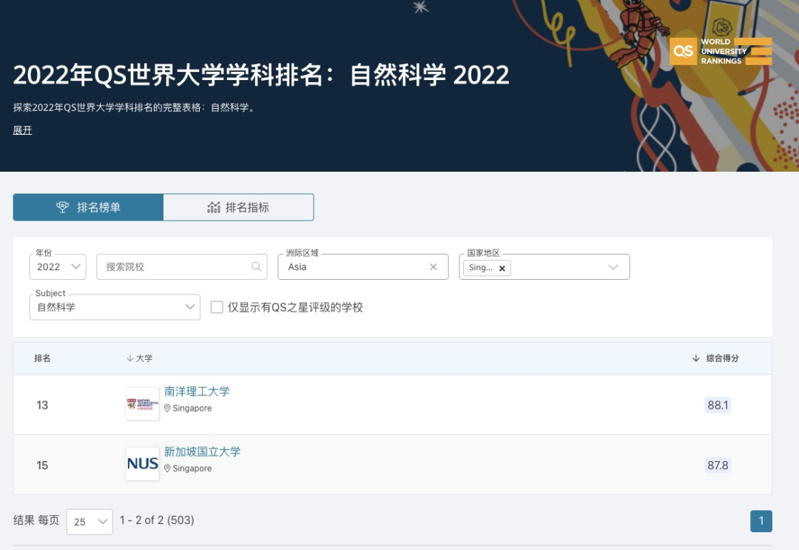Click the trophy icon on the rankings tab
Viewport: 799px width, 550px height.
click(62, 207)
